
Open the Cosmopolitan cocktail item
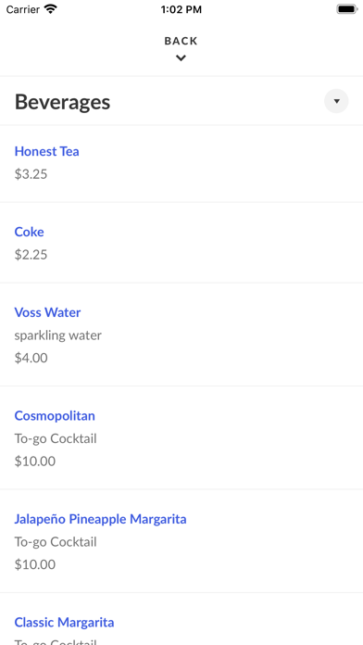[55, 415]
